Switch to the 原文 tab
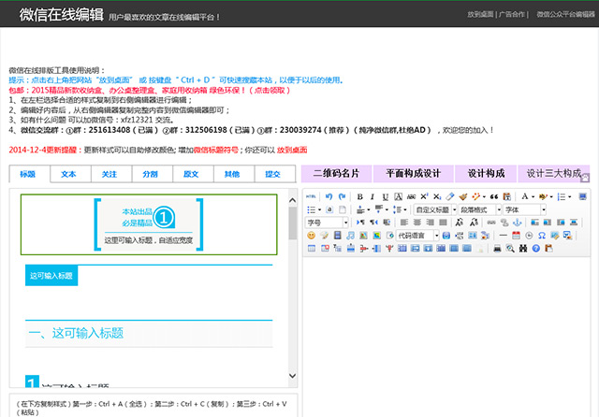The image size is (599, 417). click(x=193, y=174)
